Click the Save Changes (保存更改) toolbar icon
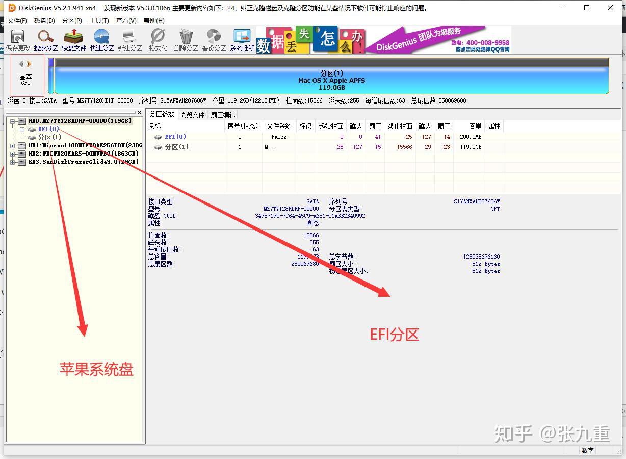Image resolution: width=626 pixels, height=459 pixels. [18, 40]
